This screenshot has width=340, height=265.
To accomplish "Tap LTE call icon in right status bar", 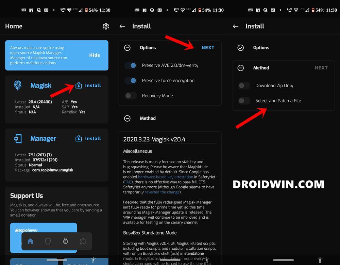I will (289, 10).
